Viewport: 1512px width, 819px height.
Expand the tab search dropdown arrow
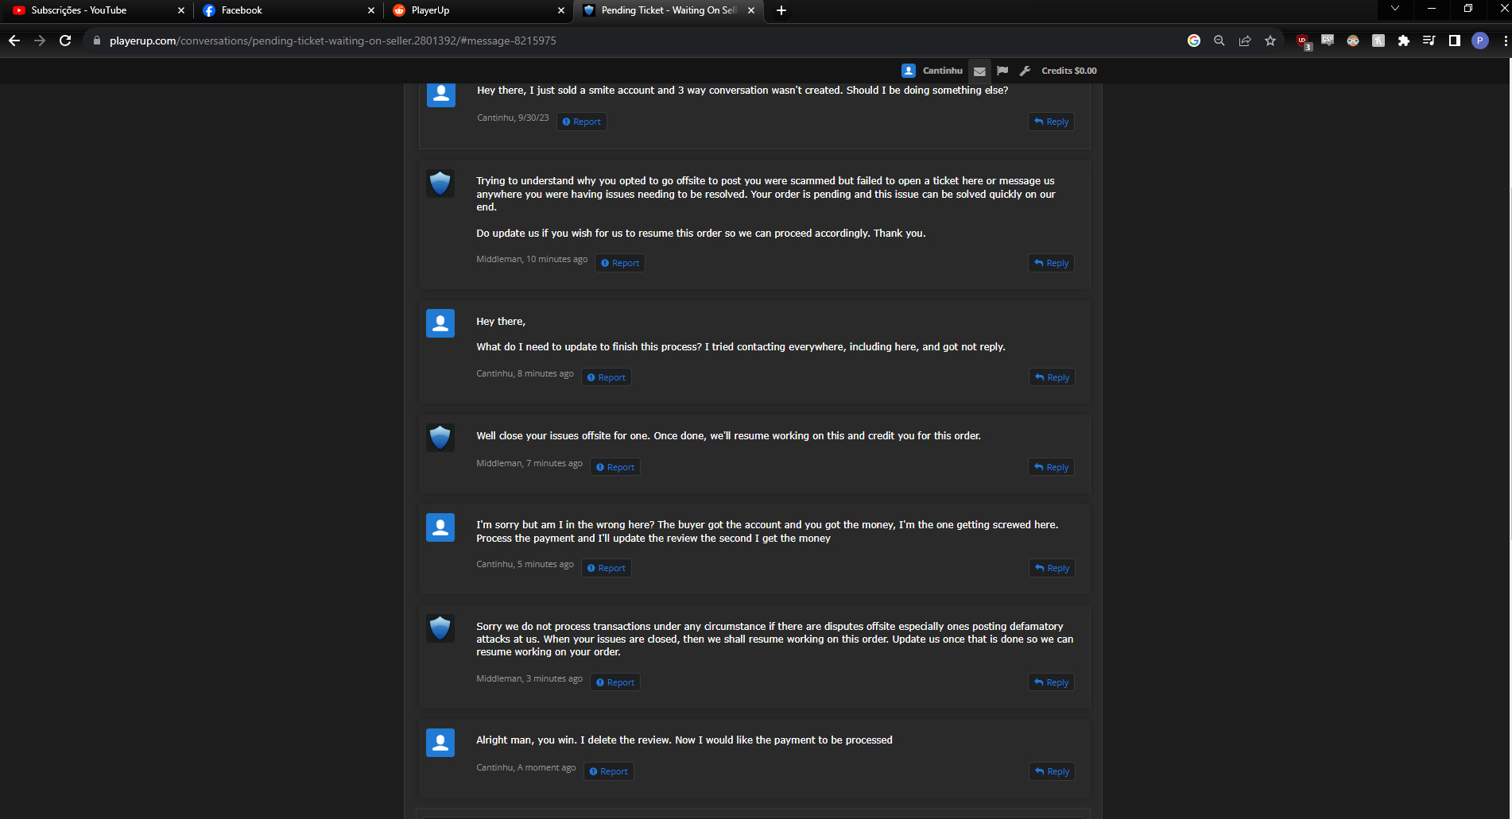[x=1395, y=9]
